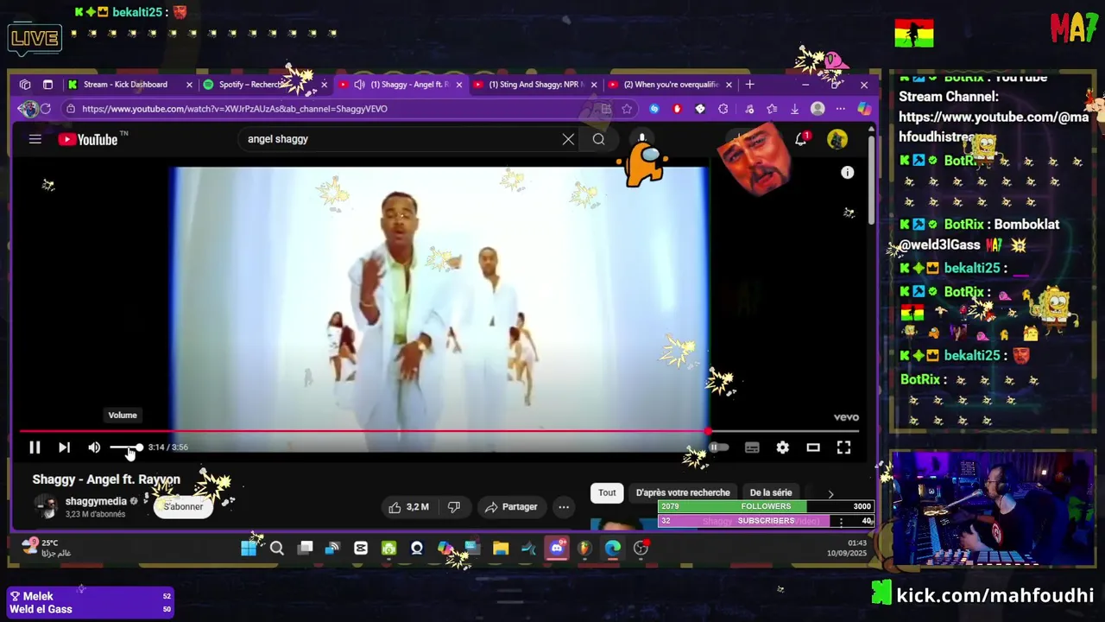
Task: Open the Windows Start menu
Action: pos(249,549)
